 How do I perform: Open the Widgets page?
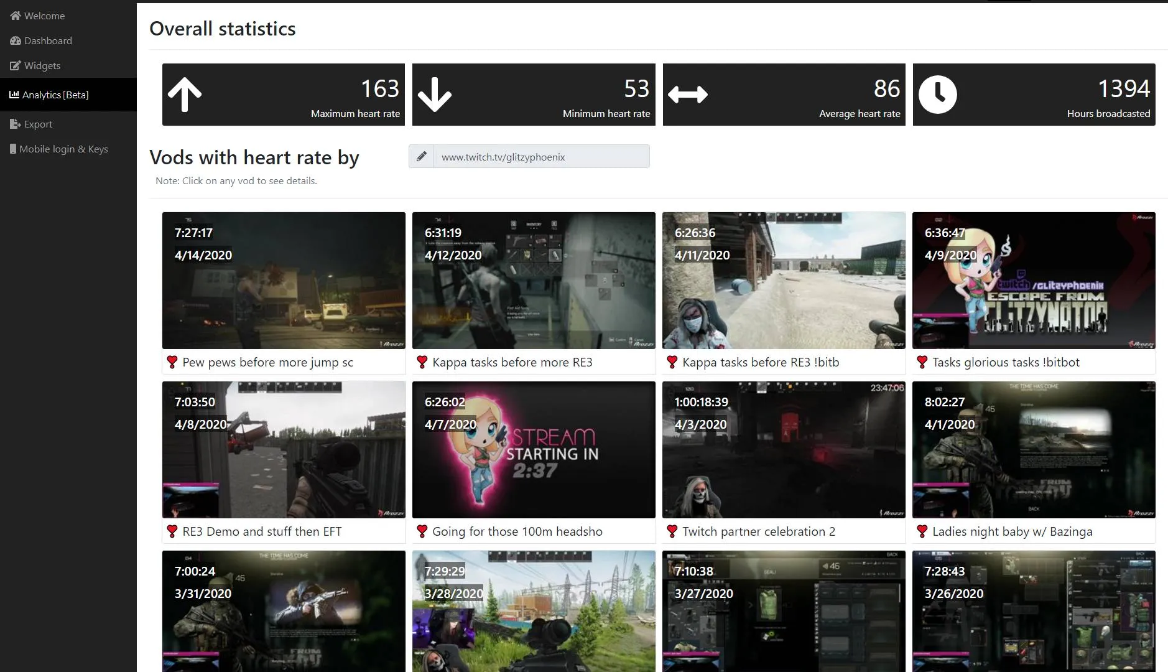click(x=68, y=65)
